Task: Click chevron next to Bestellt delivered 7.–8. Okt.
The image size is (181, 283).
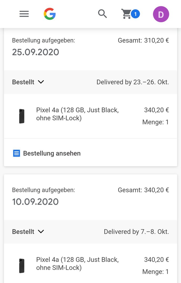Action: tap(41, 232)
